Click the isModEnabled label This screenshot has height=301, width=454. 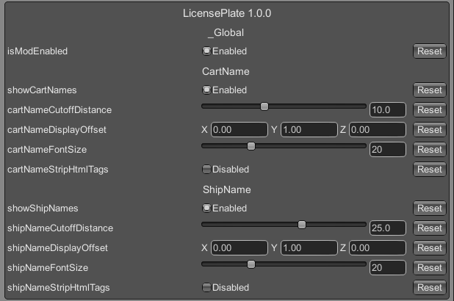tap(37, 51)
